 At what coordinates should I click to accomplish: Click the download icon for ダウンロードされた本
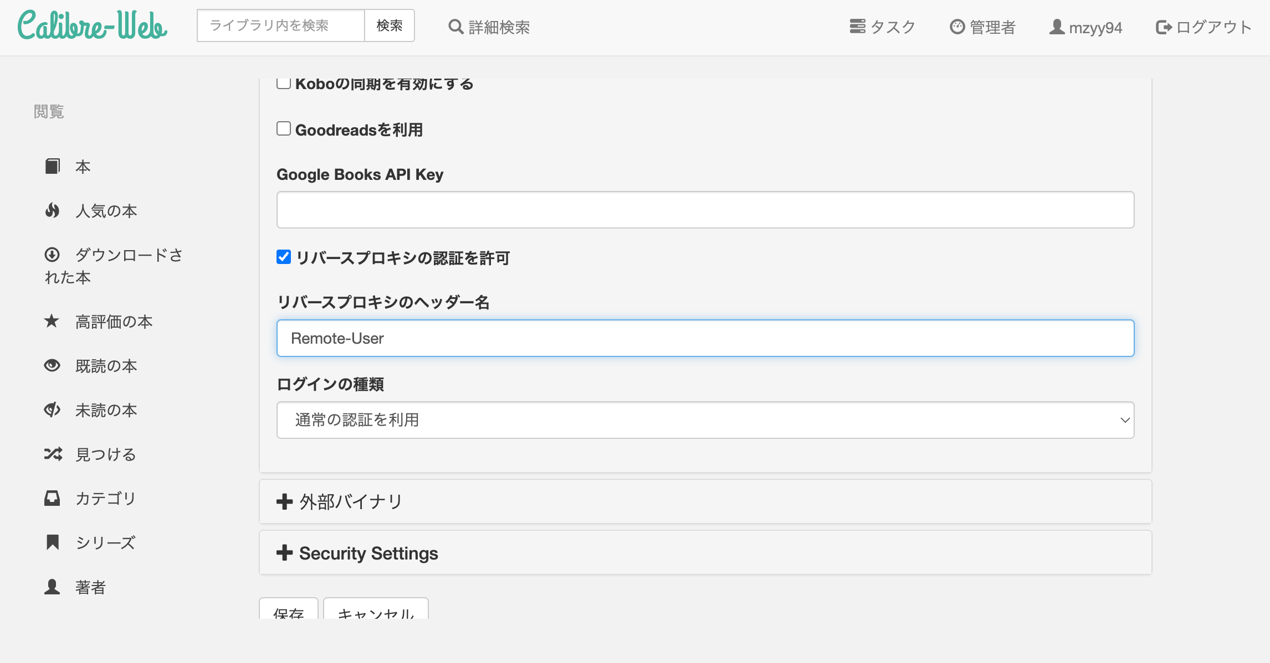(x=53, y=255)
